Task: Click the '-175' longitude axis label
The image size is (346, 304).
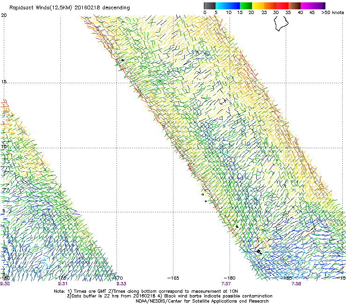Action: 60,278
